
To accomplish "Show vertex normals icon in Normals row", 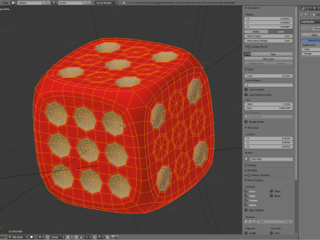I will [246, 221].
